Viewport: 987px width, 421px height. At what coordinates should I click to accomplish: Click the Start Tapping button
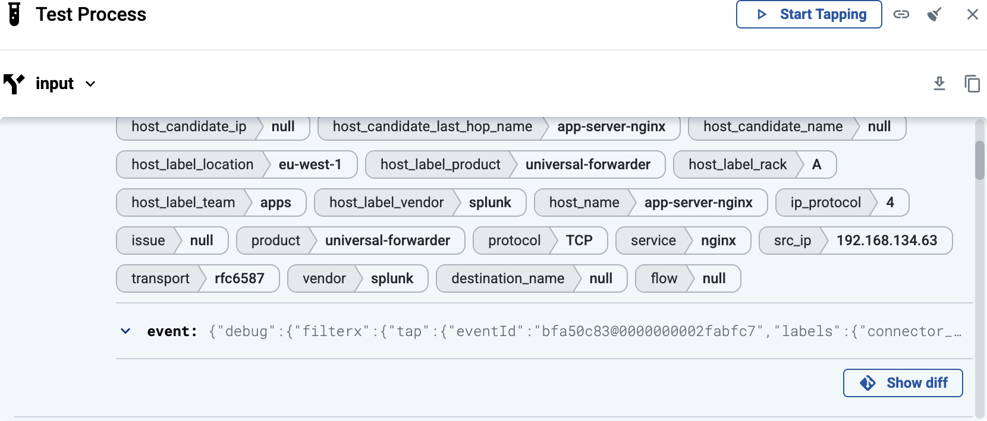pos(809,14)
